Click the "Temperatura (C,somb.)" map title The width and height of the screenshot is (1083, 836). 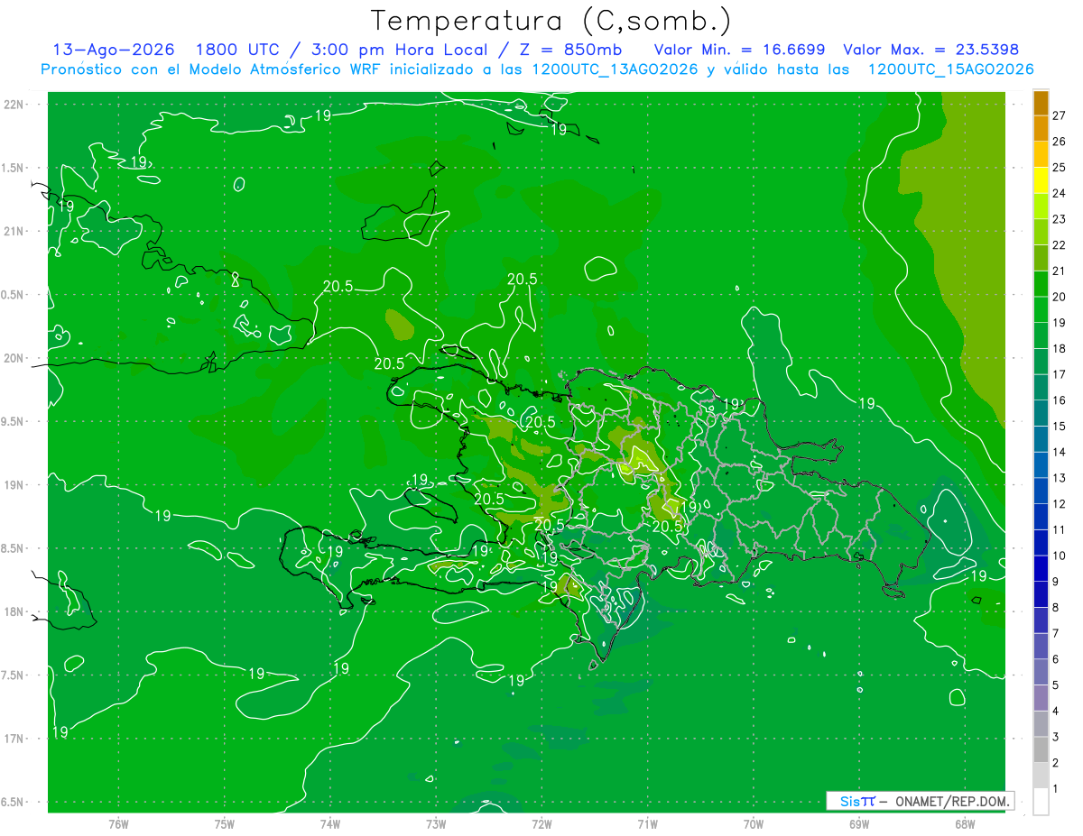(x=552, y=21)
